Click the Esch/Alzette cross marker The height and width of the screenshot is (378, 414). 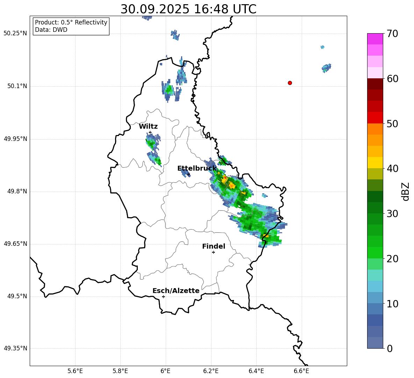coord(163,297)
